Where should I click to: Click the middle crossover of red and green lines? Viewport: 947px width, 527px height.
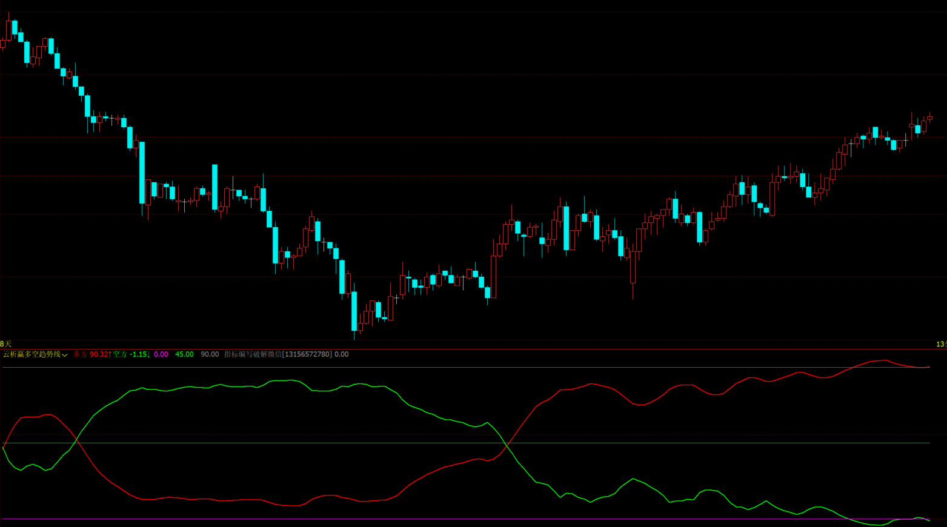tap(507, 445)
